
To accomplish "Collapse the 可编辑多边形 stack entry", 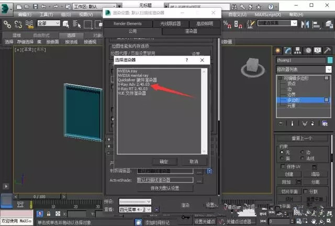I will [280, 78].
